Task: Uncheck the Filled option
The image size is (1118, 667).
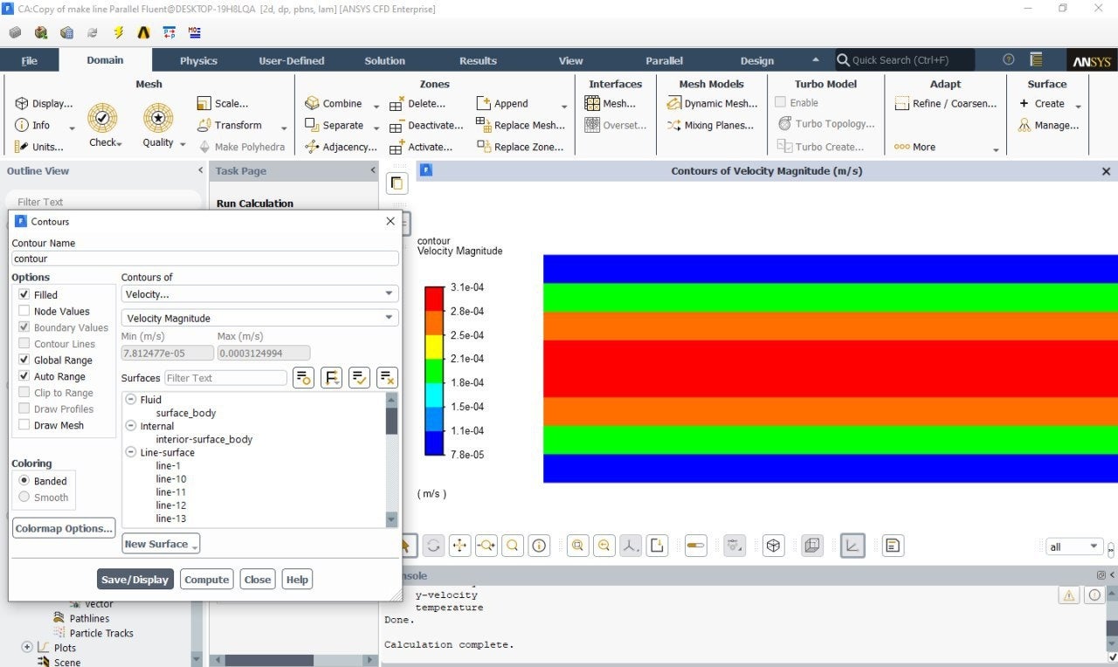Action: (24, 295)
